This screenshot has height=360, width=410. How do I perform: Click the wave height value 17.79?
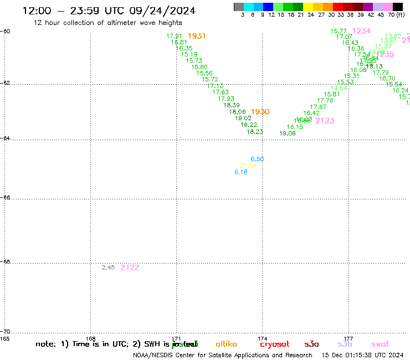click(381, 73)
